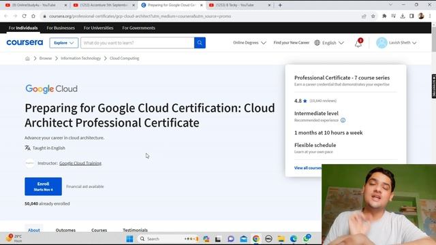436x245 pixels.
Task: Open the weather widget showing Haze
Action: (x=14, y=238)
